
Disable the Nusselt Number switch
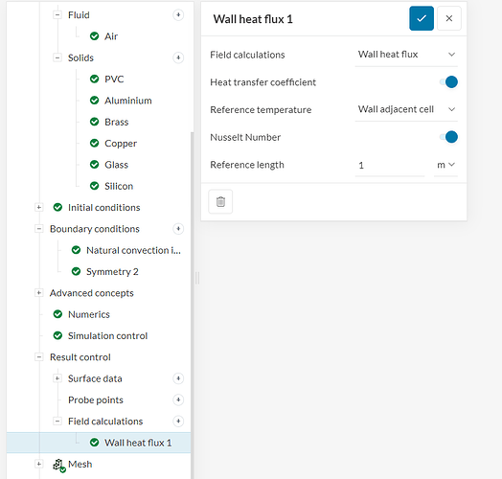point(448,137)
